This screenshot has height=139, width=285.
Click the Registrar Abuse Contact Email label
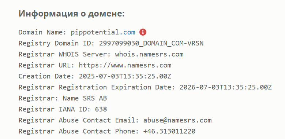[x=79, y=120]
